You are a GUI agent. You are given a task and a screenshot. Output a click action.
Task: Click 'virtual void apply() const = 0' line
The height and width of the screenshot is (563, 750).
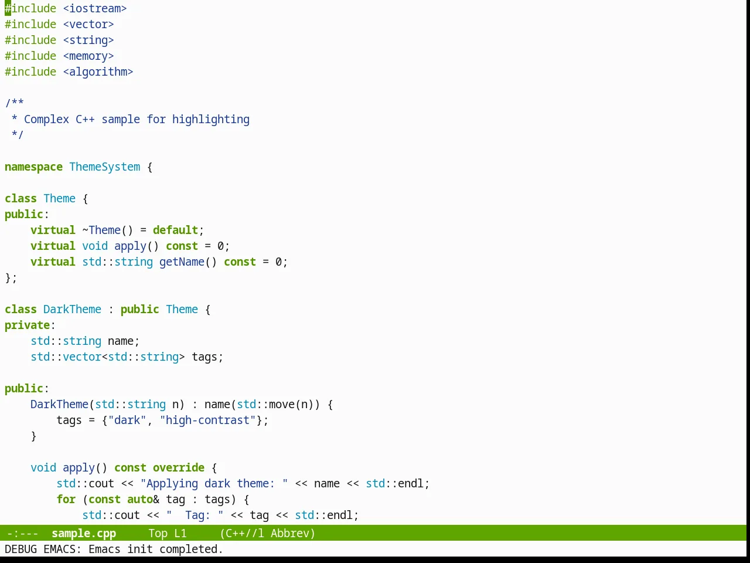click(130, 246)
